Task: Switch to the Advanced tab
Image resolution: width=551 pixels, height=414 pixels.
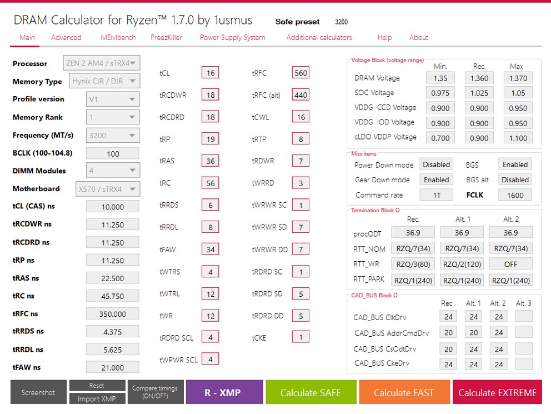Action: [x=66, y=38]
